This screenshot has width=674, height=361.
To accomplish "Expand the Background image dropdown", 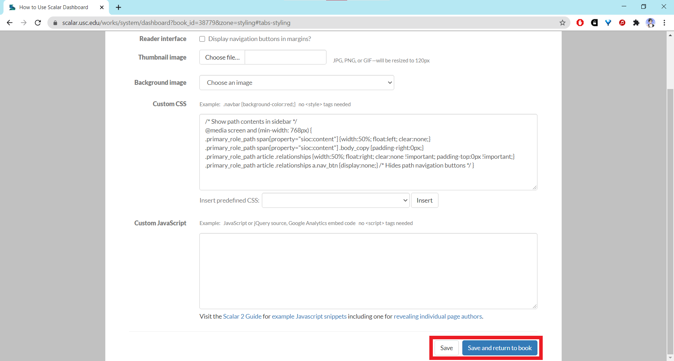I will pyautogui.click(x=297, y=83).
